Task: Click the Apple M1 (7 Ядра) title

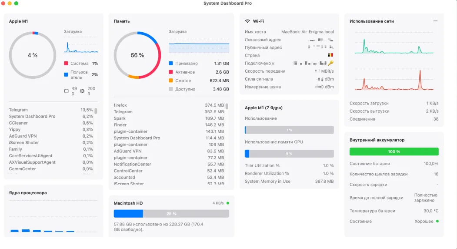Action: [264, 108]
